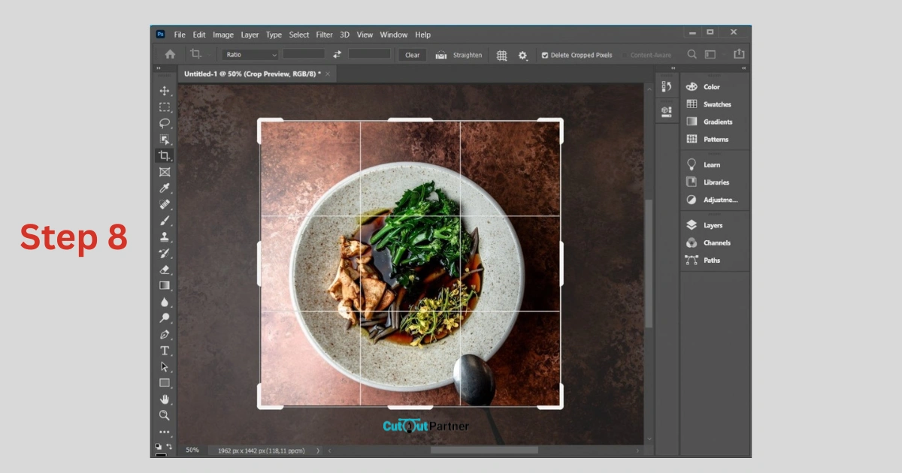Click the Zoom tool in toolbar
Image resolution: width=902 pixels, height=473 pixels.
165,415
